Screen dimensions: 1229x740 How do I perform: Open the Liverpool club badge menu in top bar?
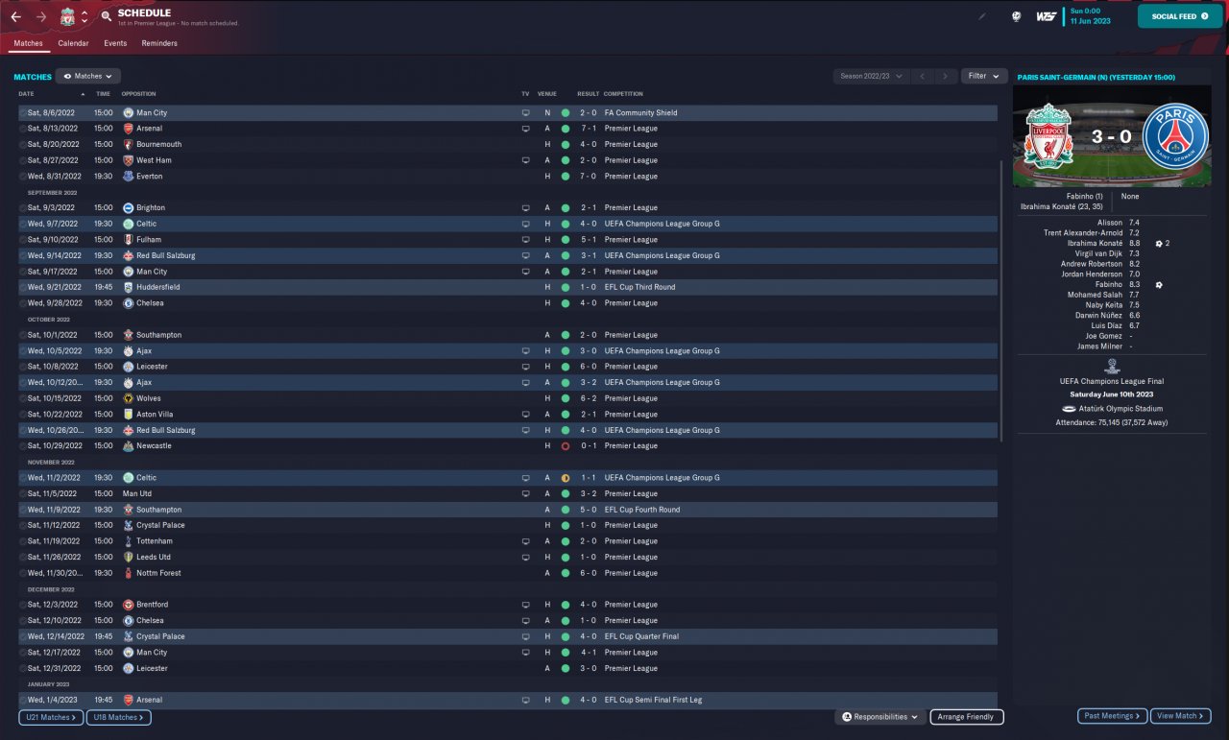[x=67, y=16]
